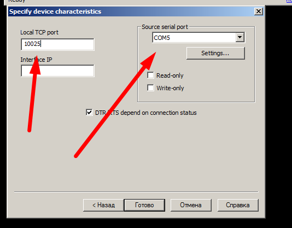The image size is (292, 228).
Task: Click the Interface IP label
Action: click(x=36, y=60)
